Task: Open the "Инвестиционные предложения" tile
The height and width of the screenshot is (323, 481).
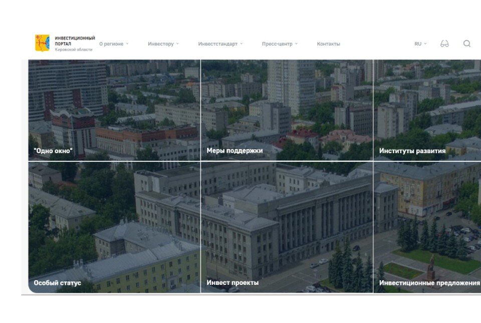Action: [x=427, y=227]
